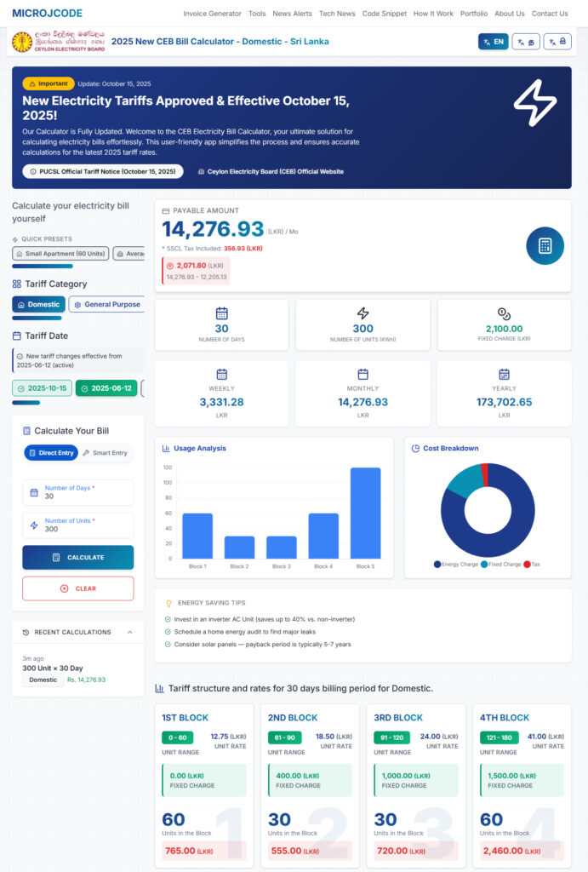
Task: Click the round calculator icon button
Action: 545,245
